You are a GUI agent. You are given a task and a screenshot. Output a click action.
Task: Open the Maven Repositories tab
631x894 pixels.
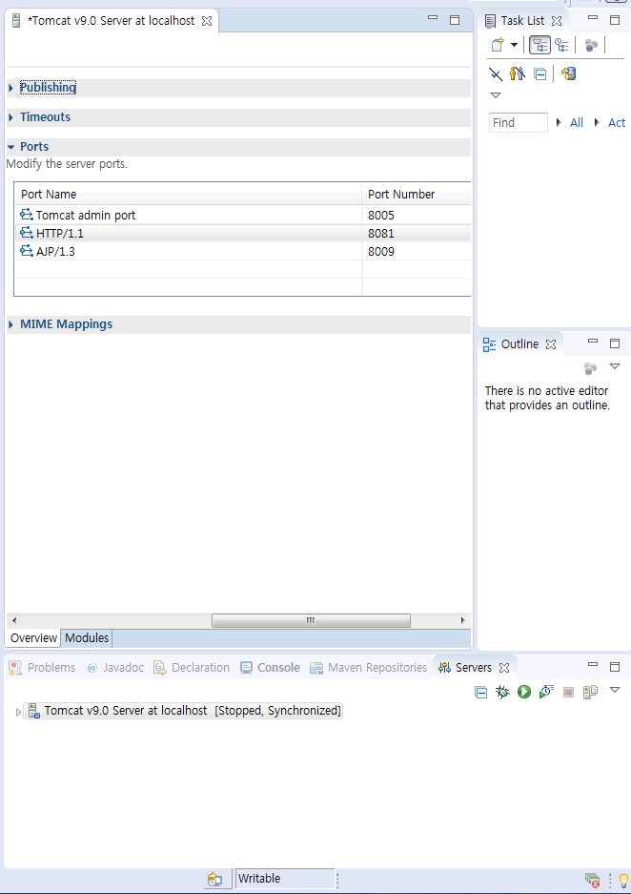coord(369,668)
